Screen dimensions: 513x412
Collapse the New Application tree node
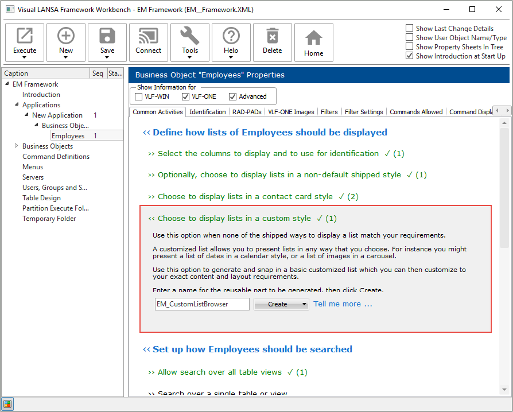pyautogui.click(x=27, y=115)
